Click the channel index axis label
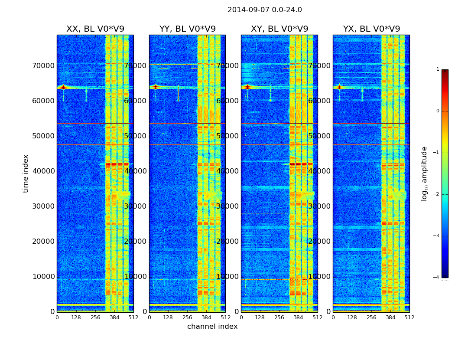The image size is (455, 347). (212, 326)
